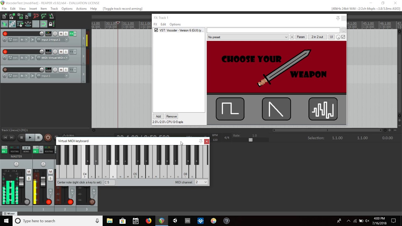Open envelope trim button on track 3
Image resolution: width=402 pixels, height=226 pixels.
point(13,76)
